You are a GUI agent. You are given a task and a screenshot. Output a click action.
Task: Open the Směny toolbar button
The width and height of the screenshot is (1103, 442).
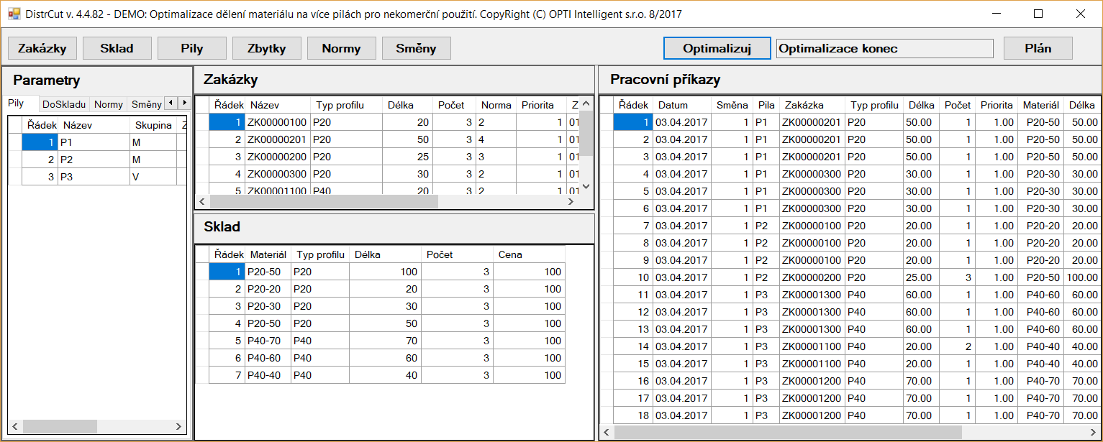pyautogui.click(x=417, y=48)
